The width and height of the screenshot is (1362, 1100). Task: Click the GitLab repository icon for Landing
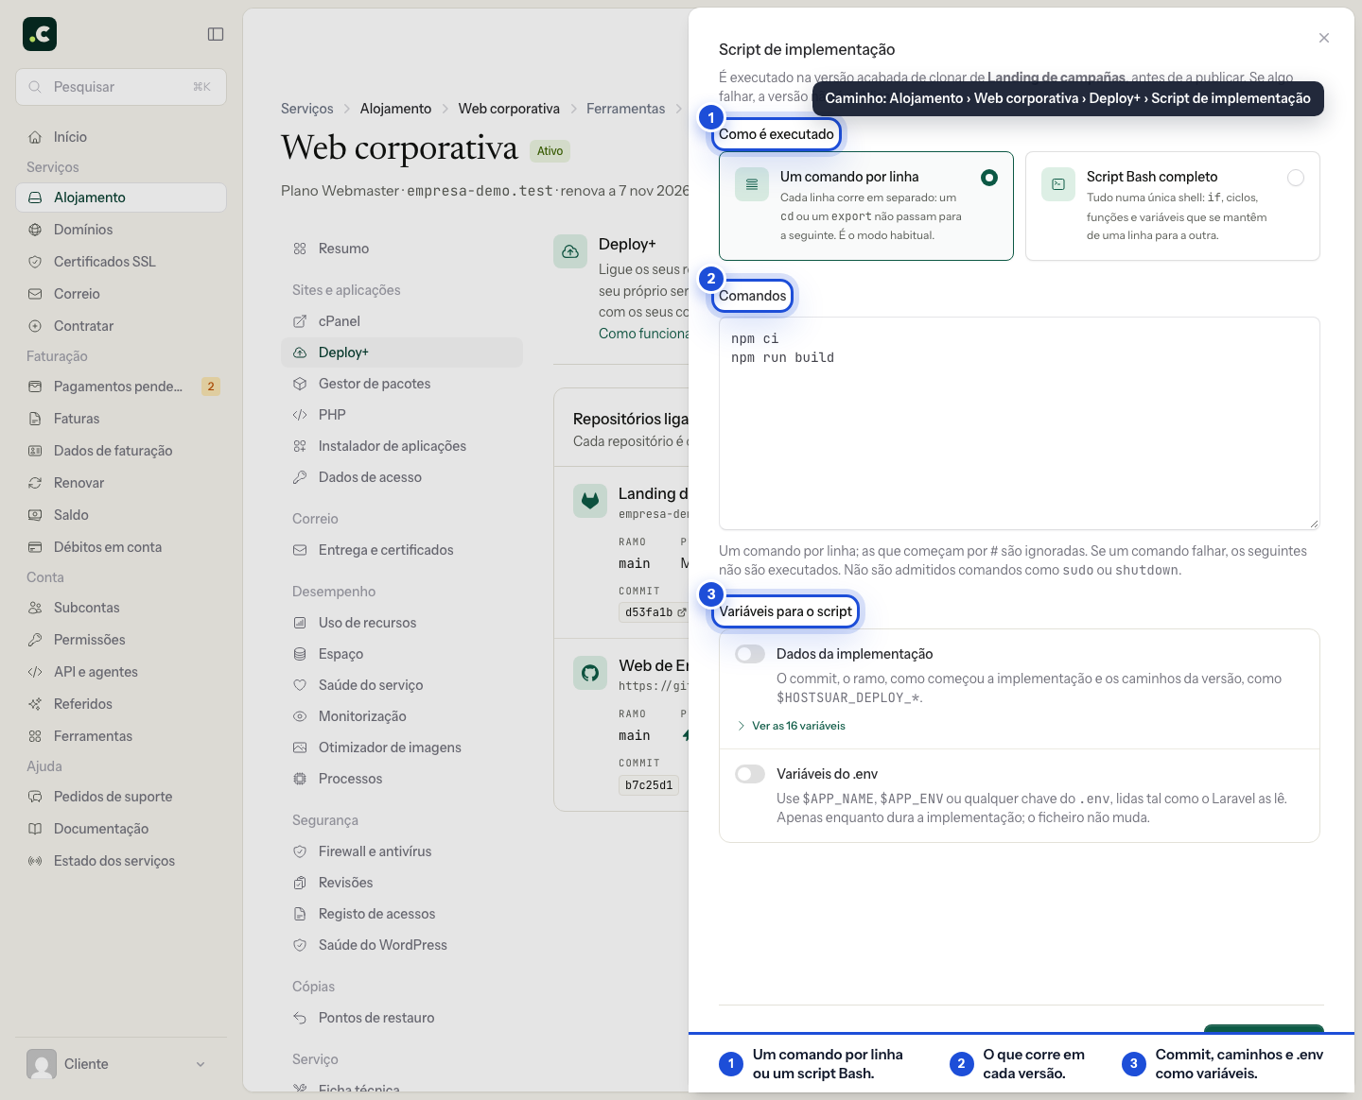click(x=590, y=501)
